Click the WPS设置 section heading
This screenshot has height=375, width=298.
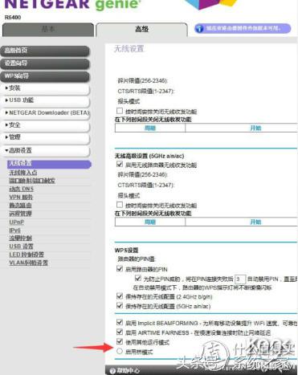[126, 251]
